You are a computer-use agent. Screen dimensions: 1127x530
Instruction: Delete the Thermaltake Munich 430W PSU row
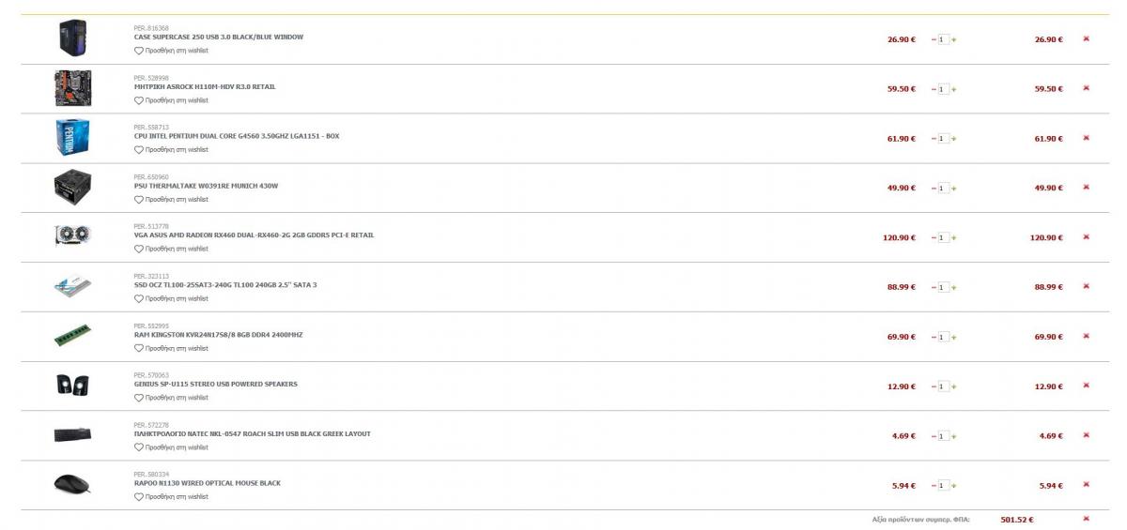coord(1087,188)
